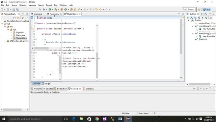Viewport: 216px width, 122px height.
Task: Click the Save toolbar icon
Action: pyautogui.click(x=14, y=9)
